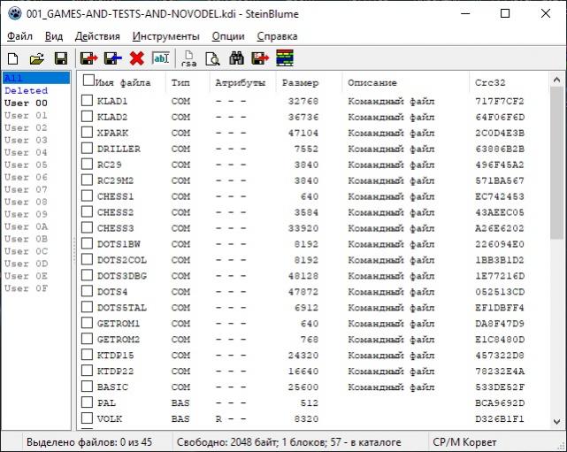The image size is (567, 452).
Task: Select User 0F in the user list
Action: click(x=27, y=288)
